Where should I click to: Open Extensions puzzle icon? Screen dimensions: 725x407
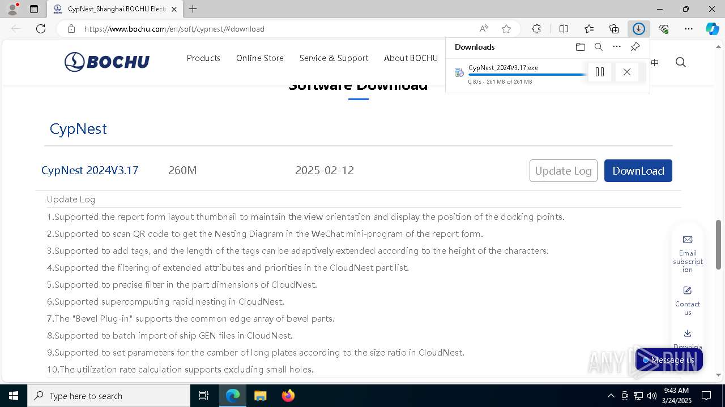[x=536, y=29]
